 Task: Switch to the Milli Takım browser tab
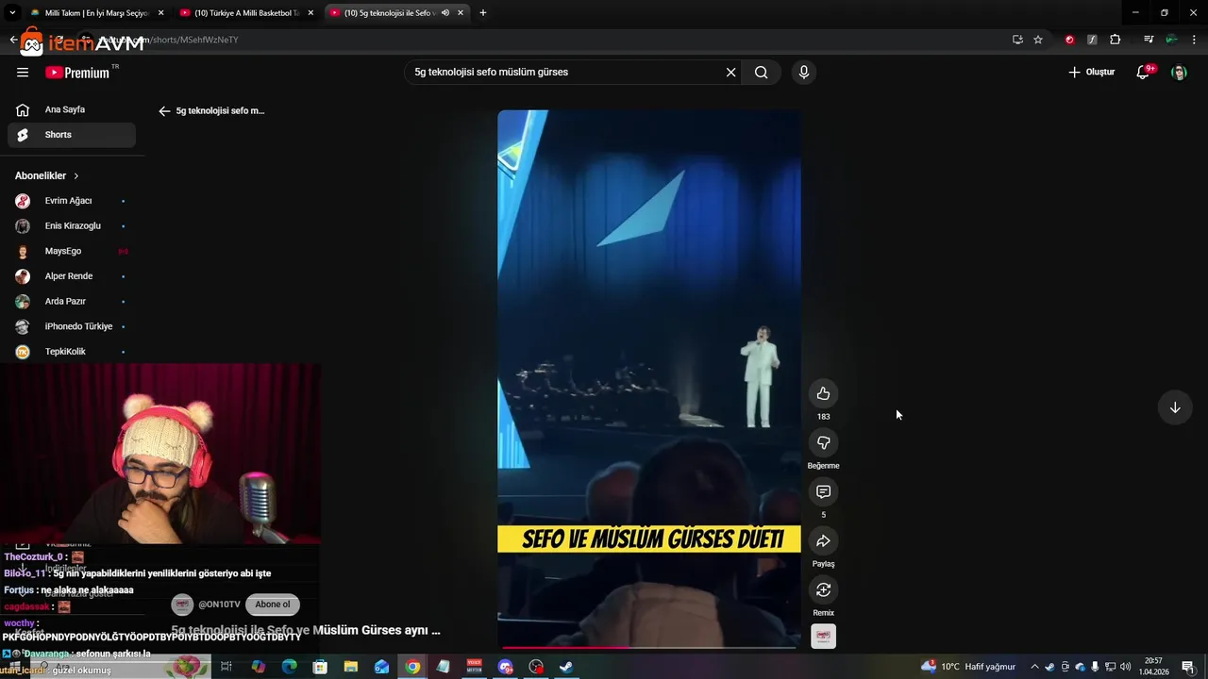[94, 13]
